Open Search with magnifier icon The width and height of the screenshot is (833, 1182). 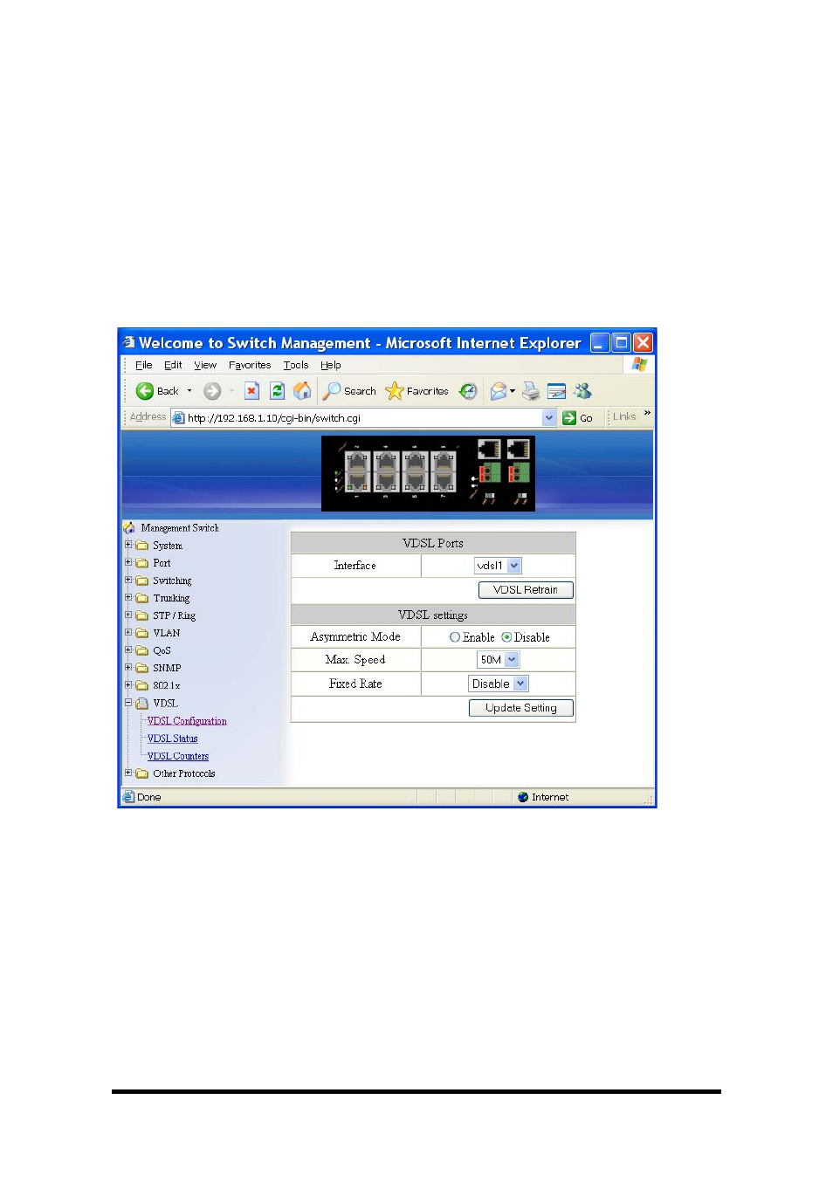[x=331, y=391]
